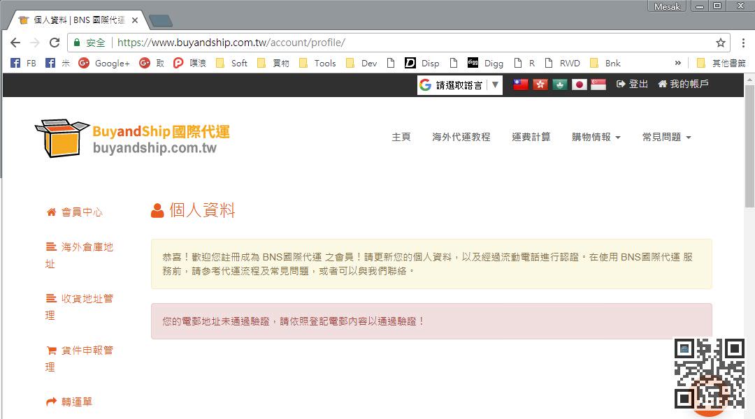Viewport: 755px width, 419px height.
Task: Expand the 購物情報 menu
Action: point(596,138)
